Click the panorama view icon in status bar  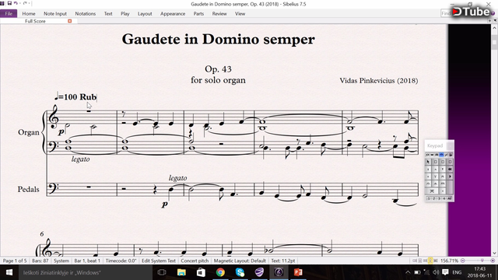(x=437, y=261)
